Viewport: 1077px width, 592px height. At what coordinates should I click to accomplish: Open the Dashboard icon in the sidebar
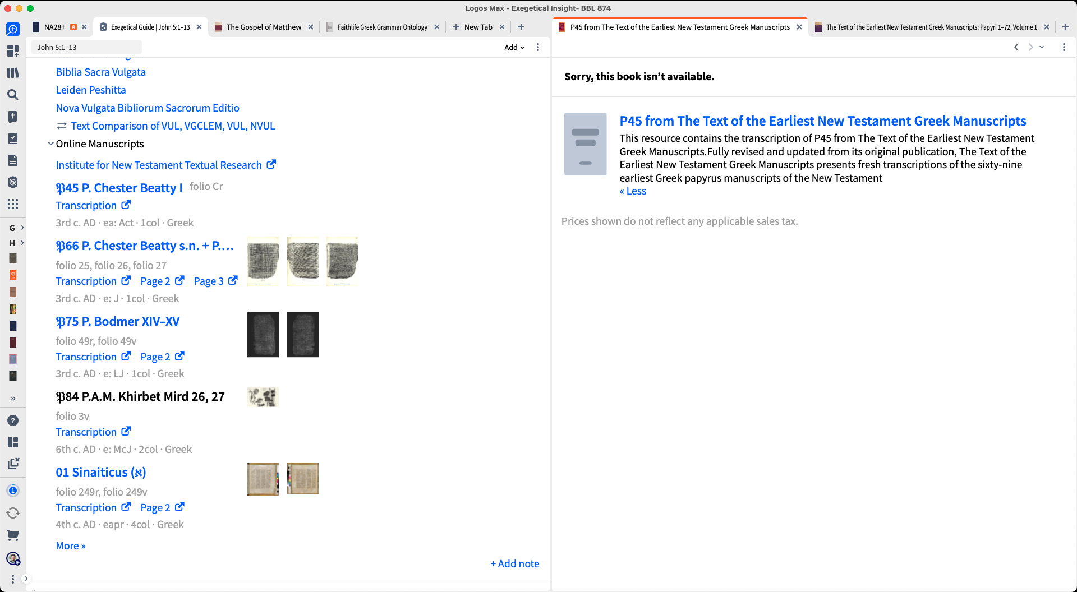[13, 51]
